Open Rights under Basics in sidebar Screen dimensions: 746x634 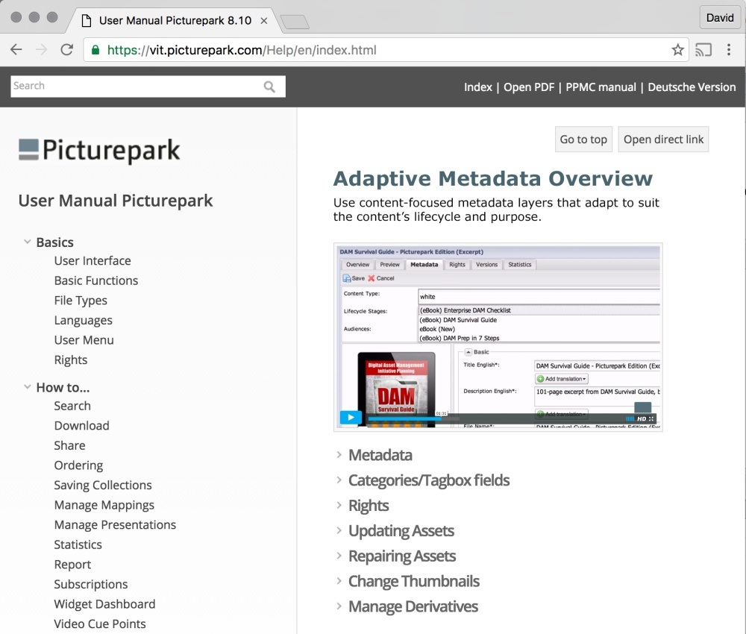coord(71,360)
